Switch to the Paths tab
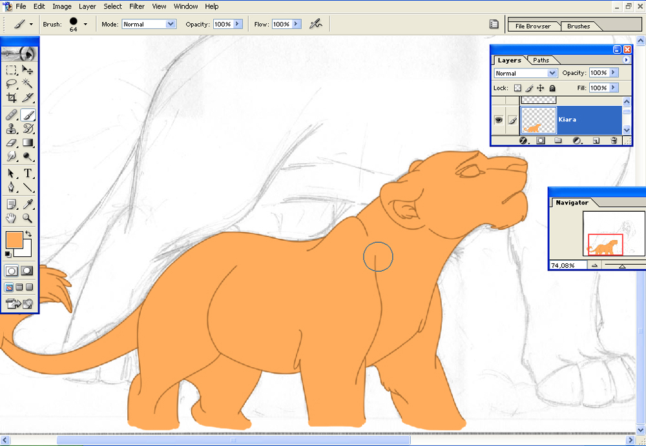646x446 pixels. (x=541, y=61)
